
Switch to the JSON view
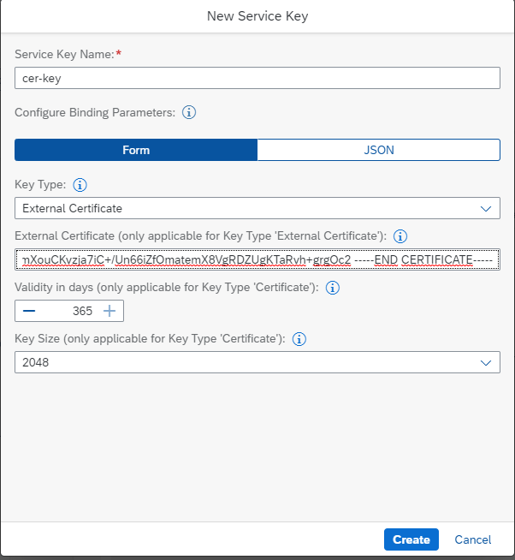[378, 150]
